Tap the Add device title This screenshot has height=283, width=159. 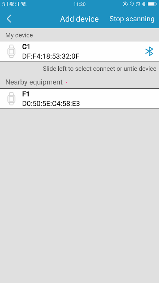[x=79, y=19]
